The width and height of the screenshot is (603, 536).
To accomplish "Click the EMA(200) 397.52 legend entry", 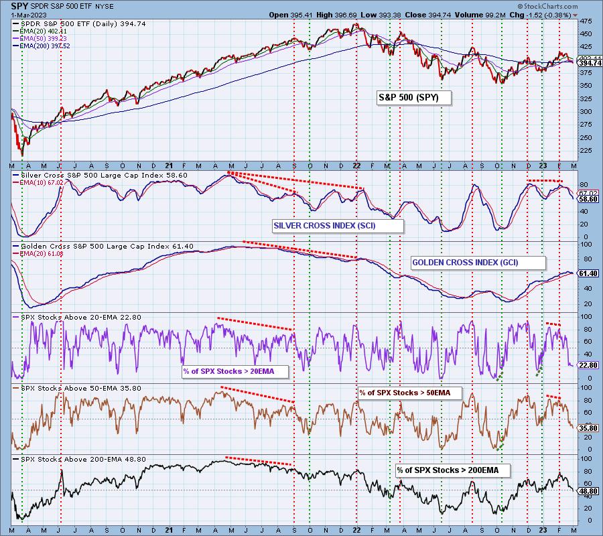I will point(42,46).
